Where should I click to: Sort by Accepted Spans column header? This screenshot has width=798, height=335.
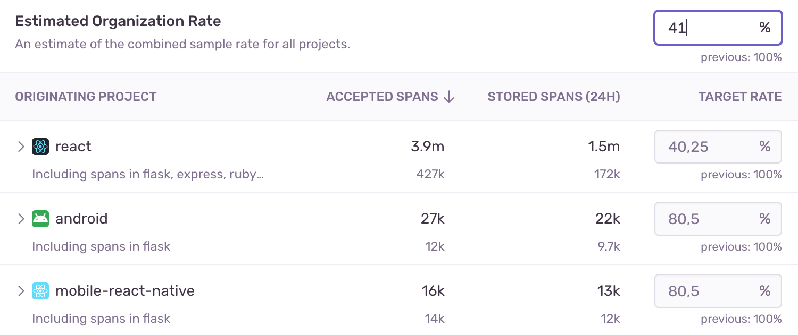tap(382, 97)
